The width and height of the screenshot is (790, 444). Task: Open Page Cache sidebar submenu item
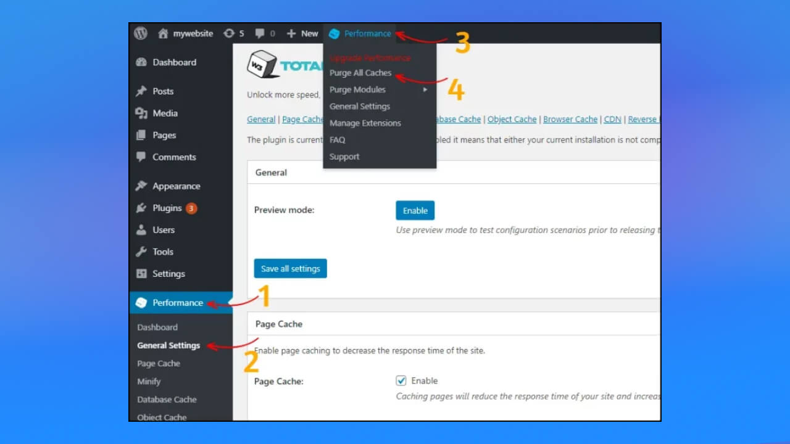pyautogui.click(x=159, y=363)
